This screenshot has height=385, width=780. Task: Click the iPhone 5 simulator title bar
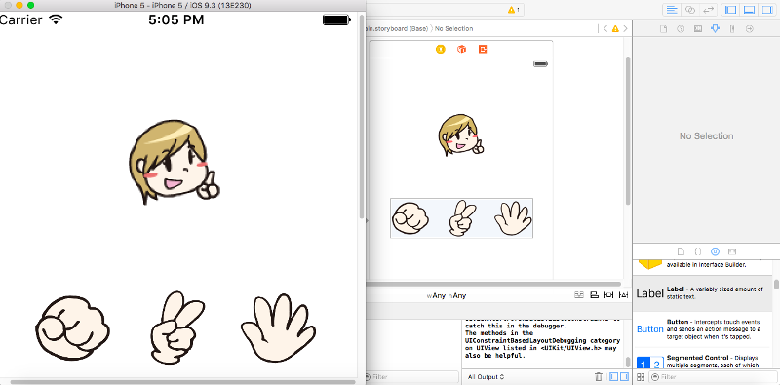(182, 6)
